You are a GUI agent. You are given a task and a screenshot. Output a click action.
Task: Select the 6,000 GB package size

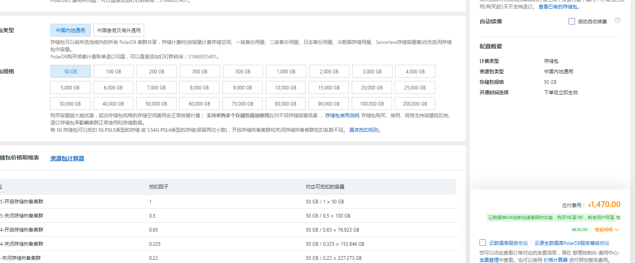click(x=113, y=87)
